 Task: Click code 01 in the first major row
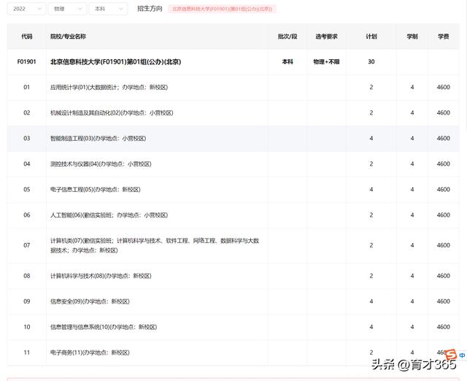click(x=27, y=88)
